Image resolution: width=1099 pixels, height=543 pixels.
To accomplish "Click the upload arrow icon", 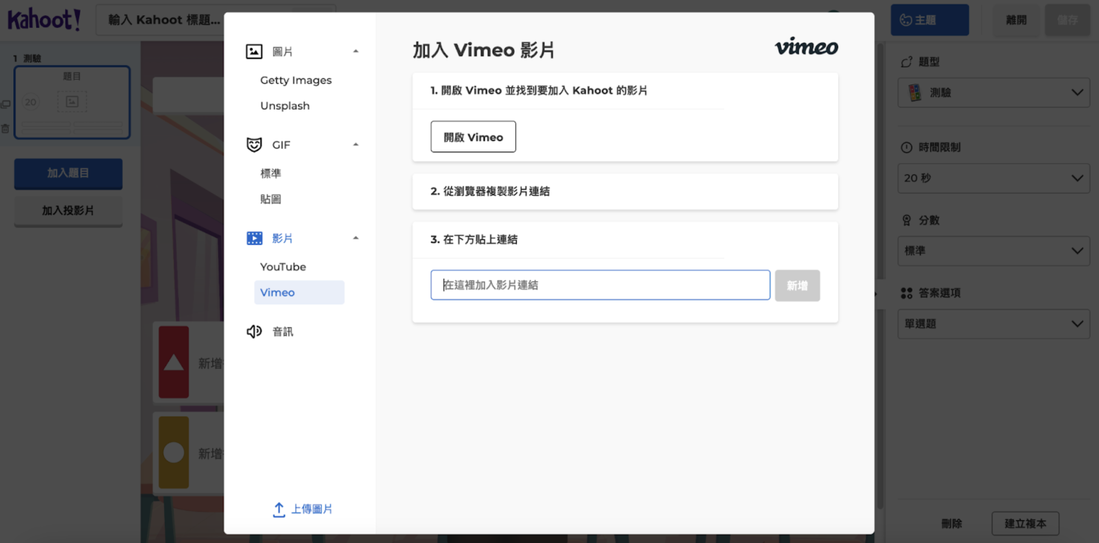I will pyautogui.click(x=279, y=509).
